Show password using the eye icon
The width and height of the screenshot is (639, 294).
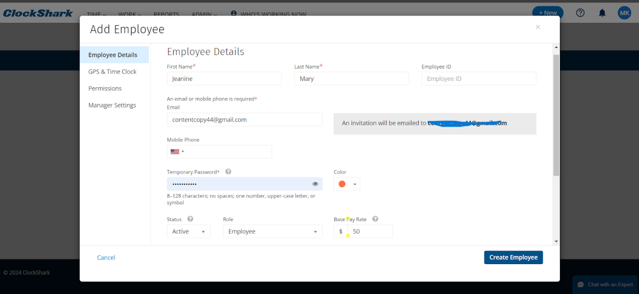315,184
